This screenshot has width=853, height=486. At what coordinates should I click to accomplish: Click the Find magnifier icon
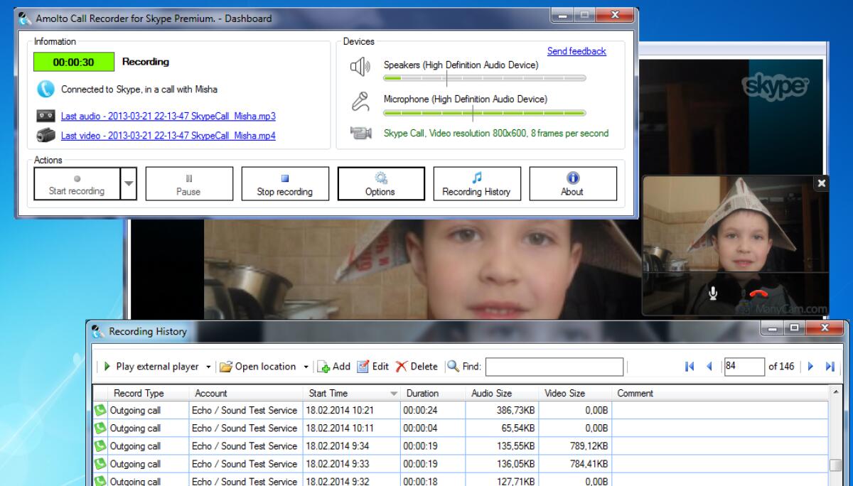pyautogui.click(x=453, y=367)
